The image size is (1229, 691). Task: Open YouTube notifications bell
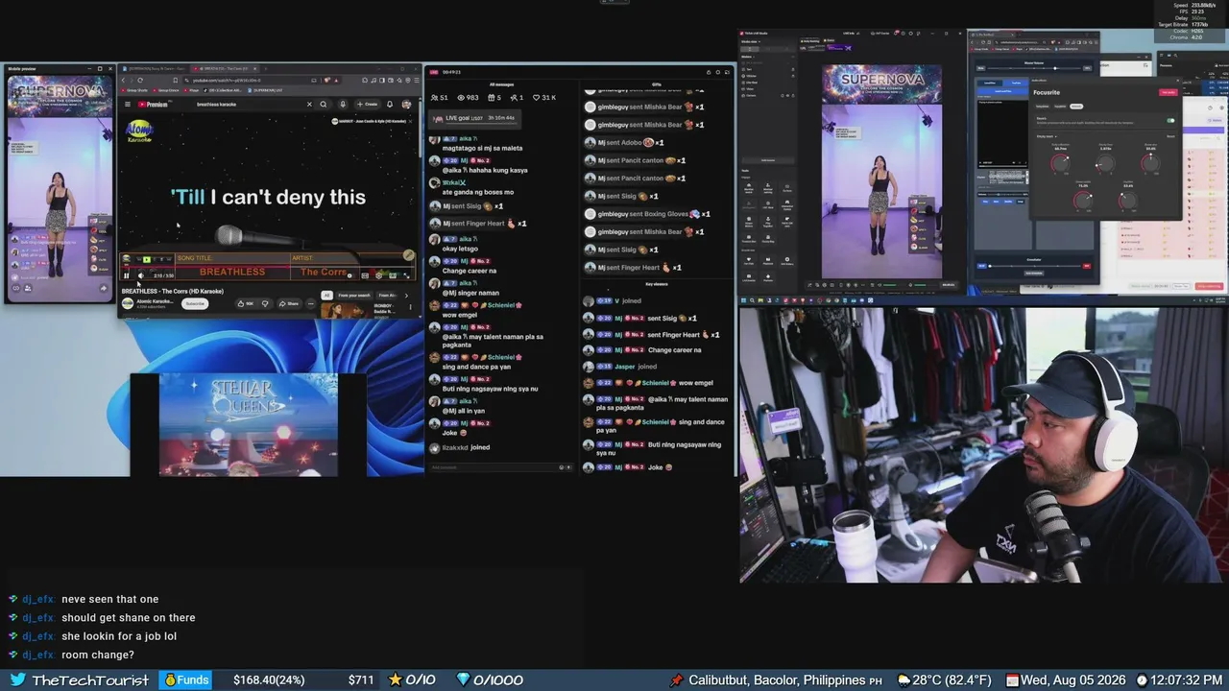click(390, 104)
